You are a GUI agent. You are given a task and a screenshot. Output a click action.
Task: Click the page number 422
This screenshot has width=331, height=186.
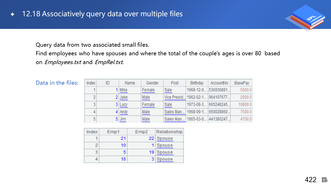click(311, 180)
